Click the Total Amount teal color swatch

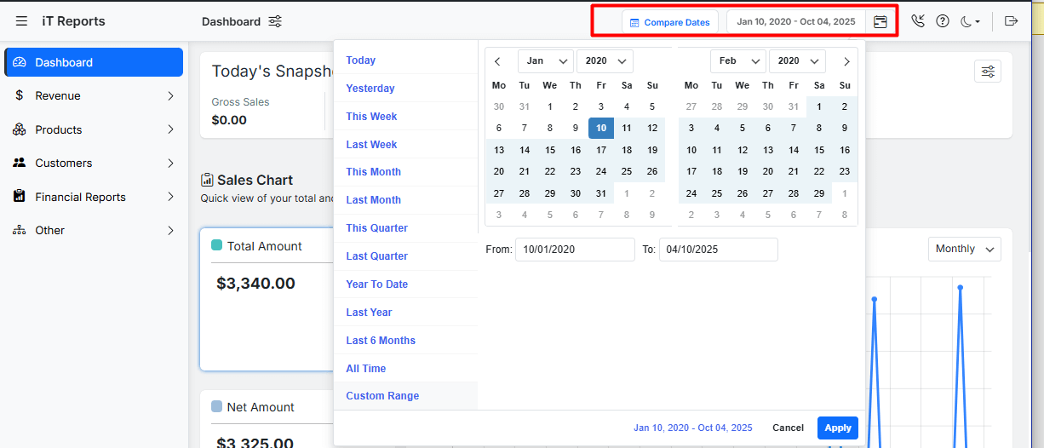point(216,245)
